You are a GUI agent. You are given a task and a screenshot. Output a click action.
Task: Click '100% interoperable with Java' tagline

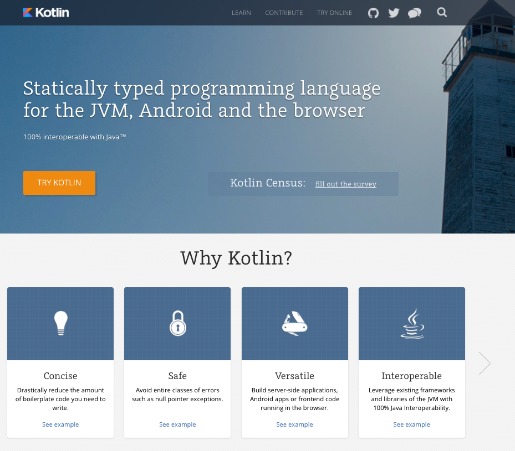[74, 137]
